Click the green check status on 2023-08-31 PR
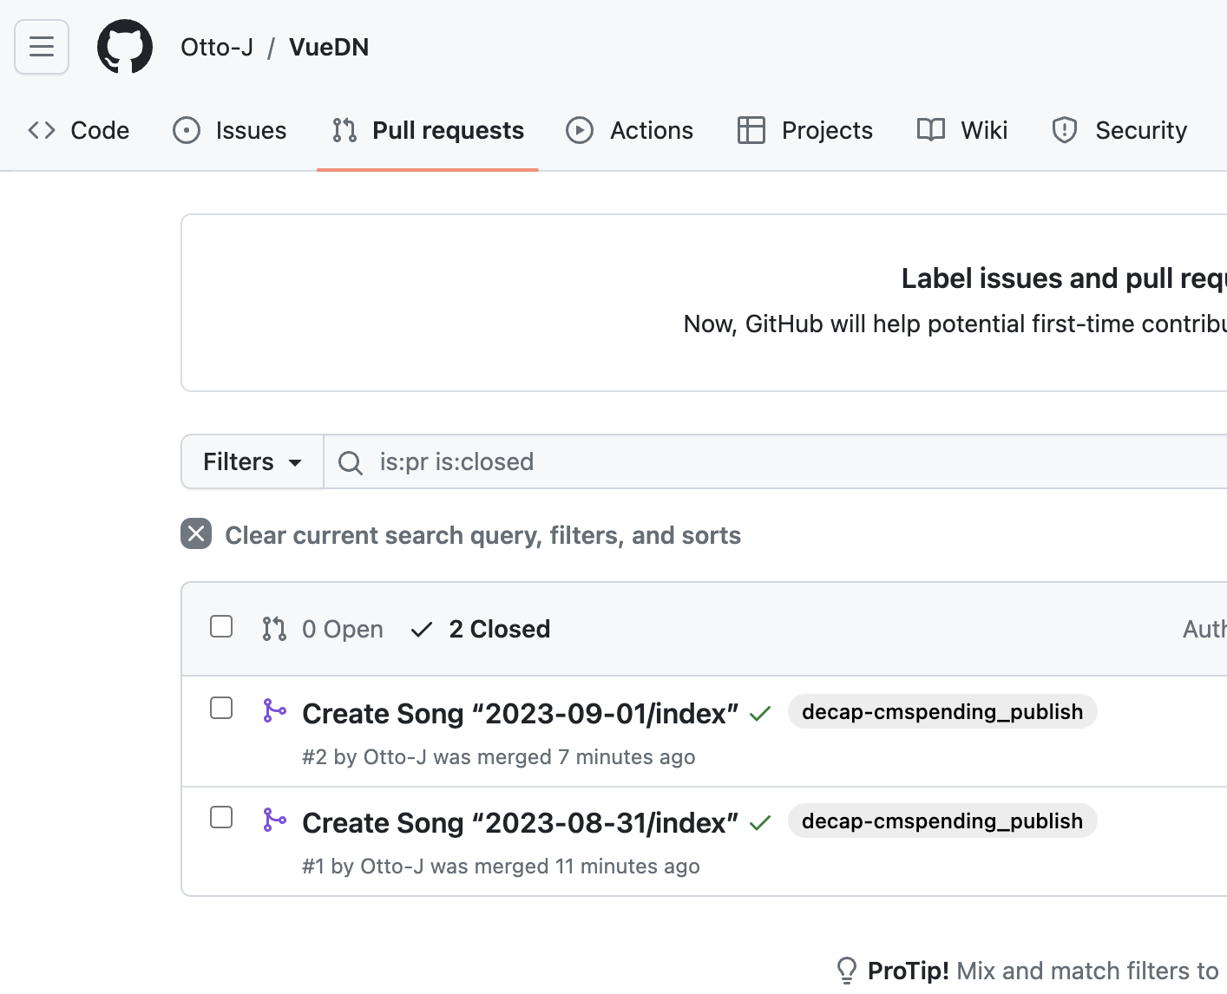The width and height of the screenshot is (1227, 994). coord(760,823)
